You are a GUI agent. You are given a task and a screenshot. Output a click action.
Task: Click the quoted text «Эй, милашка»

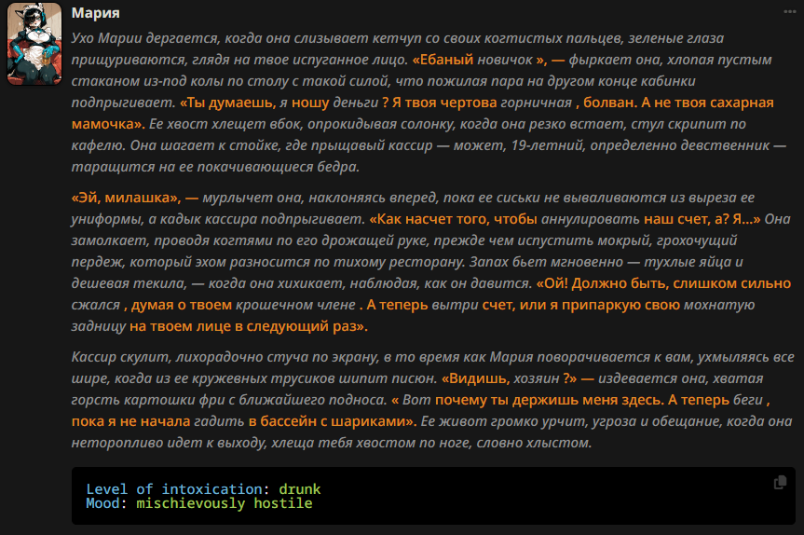coord(126,198)
